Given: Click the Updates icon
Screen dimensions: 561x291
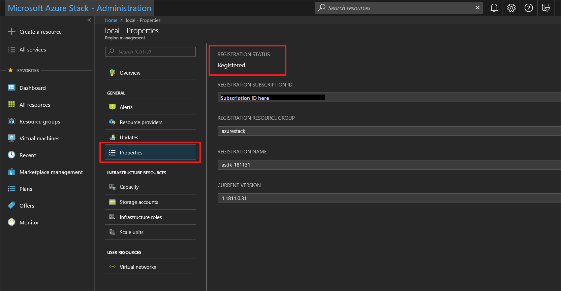Looking at the screenshot, I should coord(112,137).
